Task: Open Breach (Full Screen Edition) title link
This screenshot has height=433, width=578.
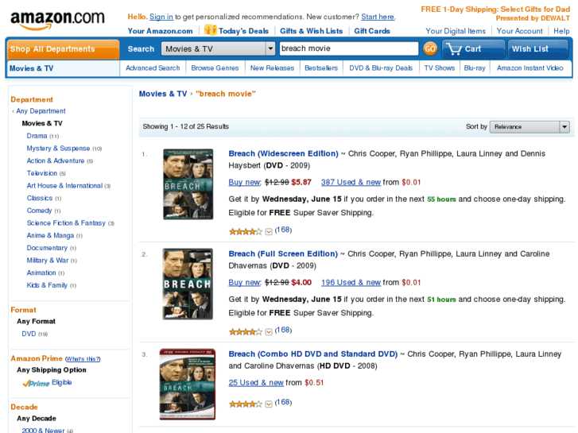Action: tap(283, 254)
